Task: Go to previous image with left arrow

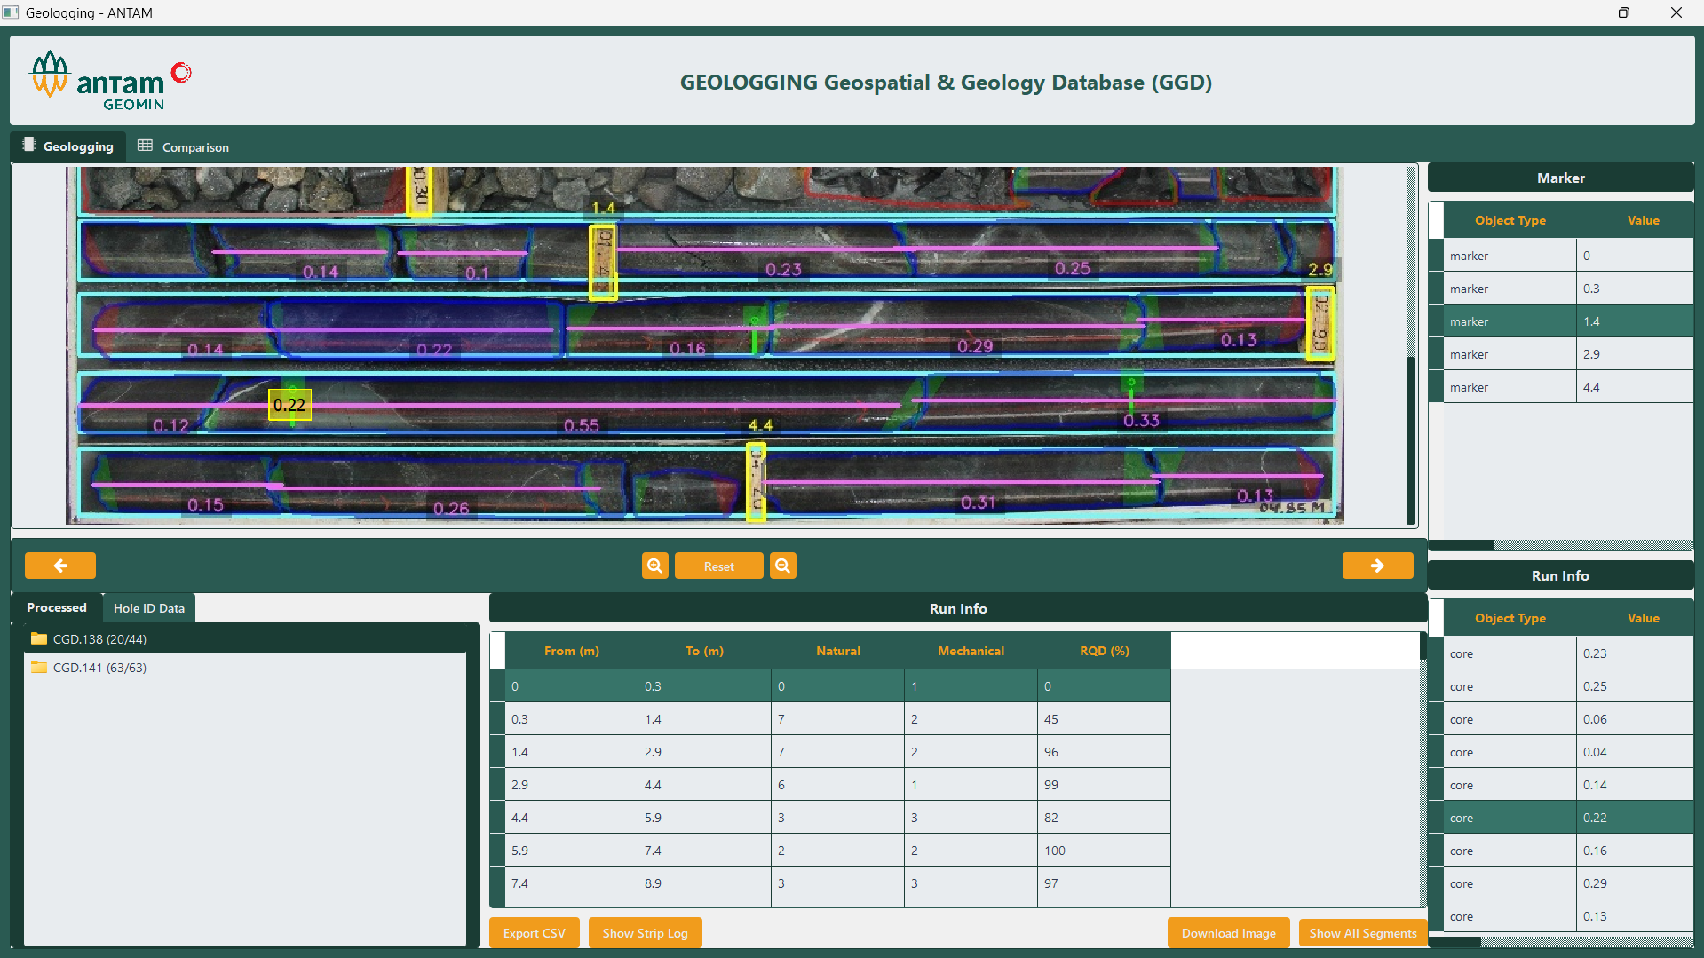Action: 60,566
